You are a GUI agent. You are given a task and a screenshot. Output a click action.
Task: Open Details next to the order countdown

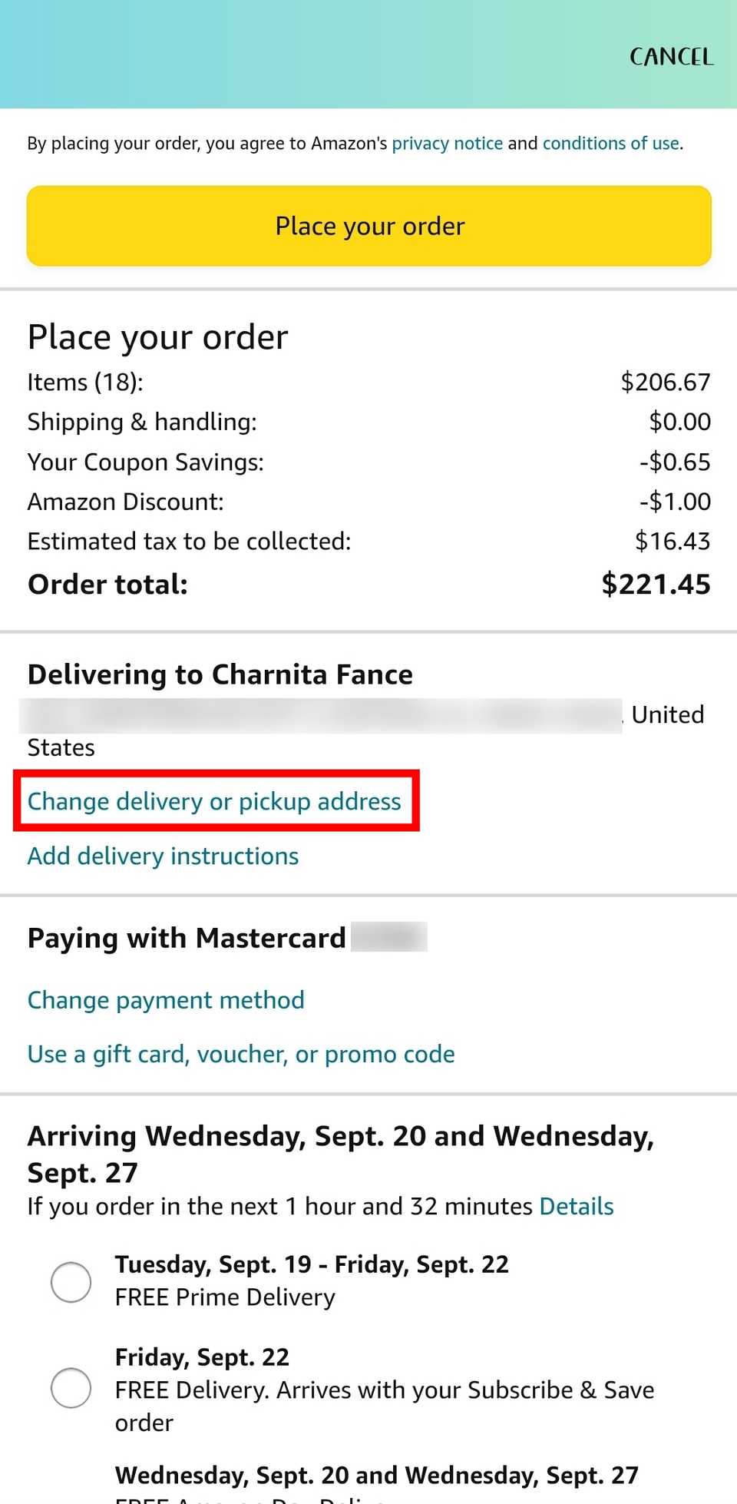576,1206
